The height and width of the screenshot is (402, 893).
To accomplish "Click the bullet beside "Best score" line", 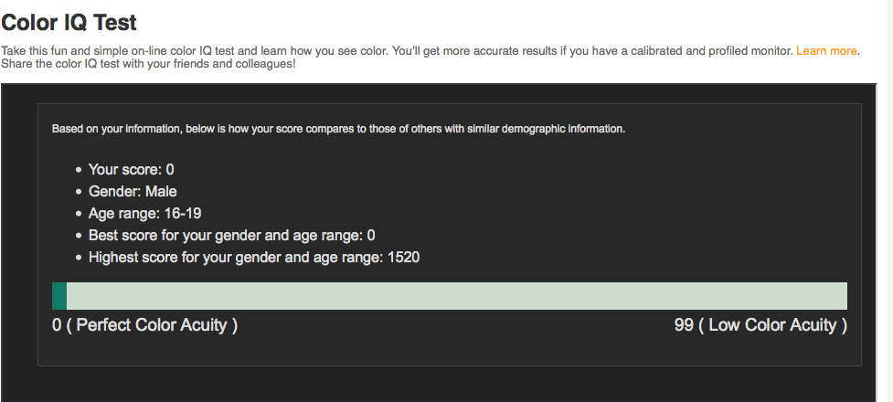I will pos(78,237).
